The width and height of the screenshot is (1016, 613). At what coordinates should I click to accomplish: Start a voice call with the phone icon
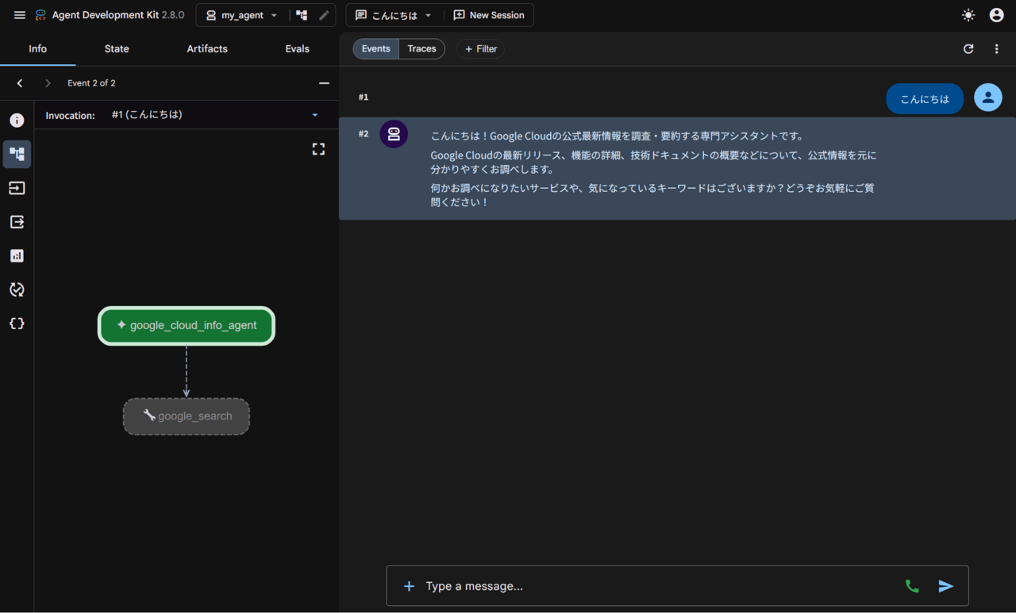[912, 586]
